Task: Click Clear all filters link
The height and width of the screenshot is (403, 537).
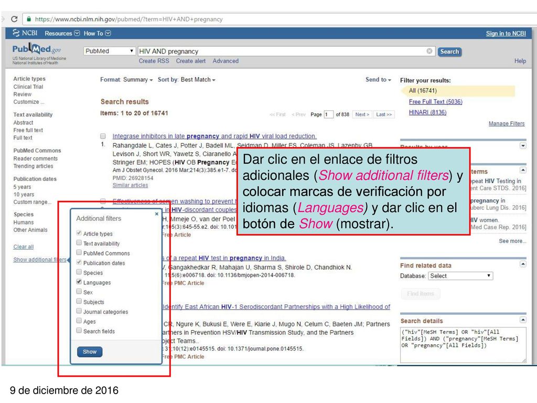Action: (23, 247)
